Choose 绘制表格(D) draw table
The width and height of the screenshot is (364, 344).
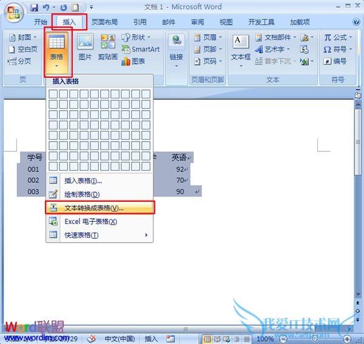[x=99, y=194]
